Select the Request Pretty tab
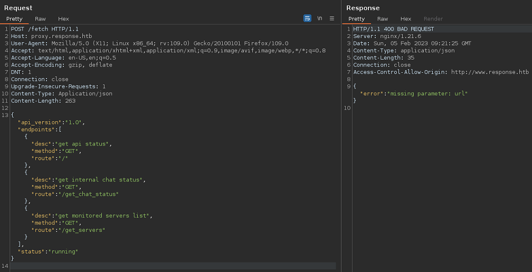 (x=14, y=19)
